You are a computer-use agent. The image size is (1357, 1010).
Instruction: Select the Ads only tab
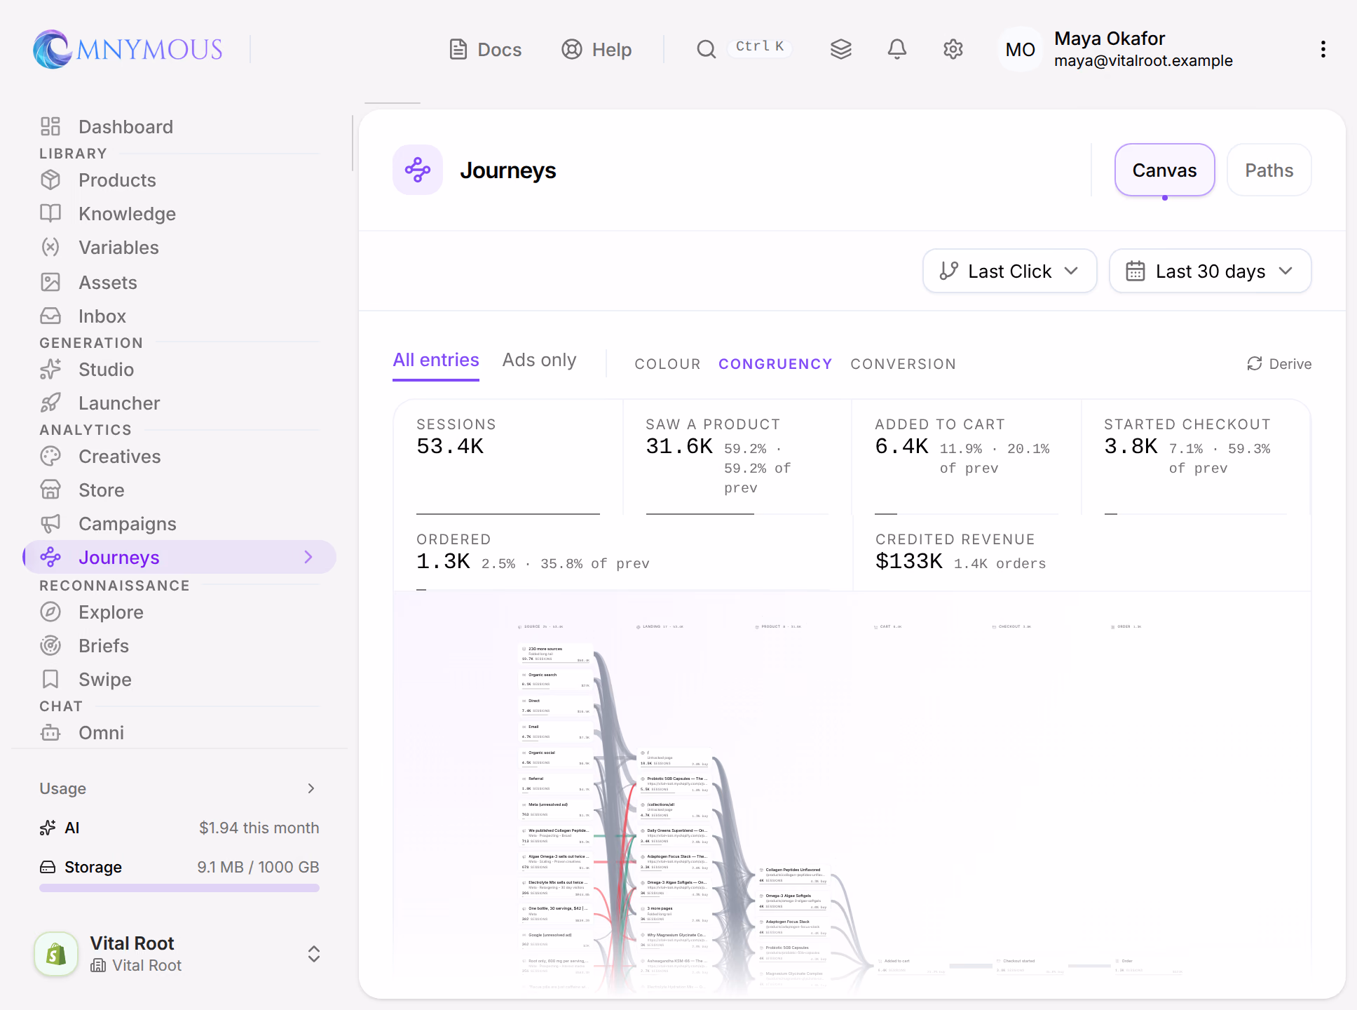(x=539, y=360)
